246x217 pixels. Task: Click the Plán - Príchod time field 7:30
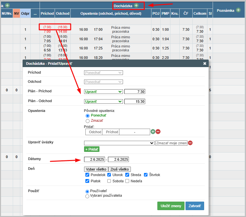[135, 92]
